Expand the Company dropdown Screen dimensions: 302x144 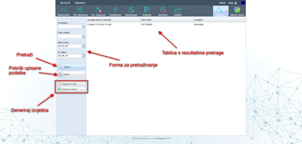click(83, 26)
